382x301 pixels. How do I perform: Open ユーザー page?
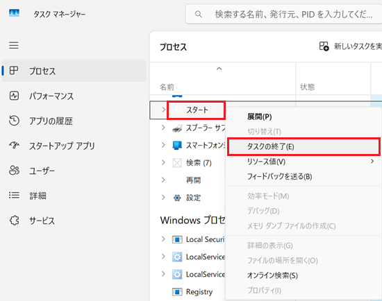(74, 171)
